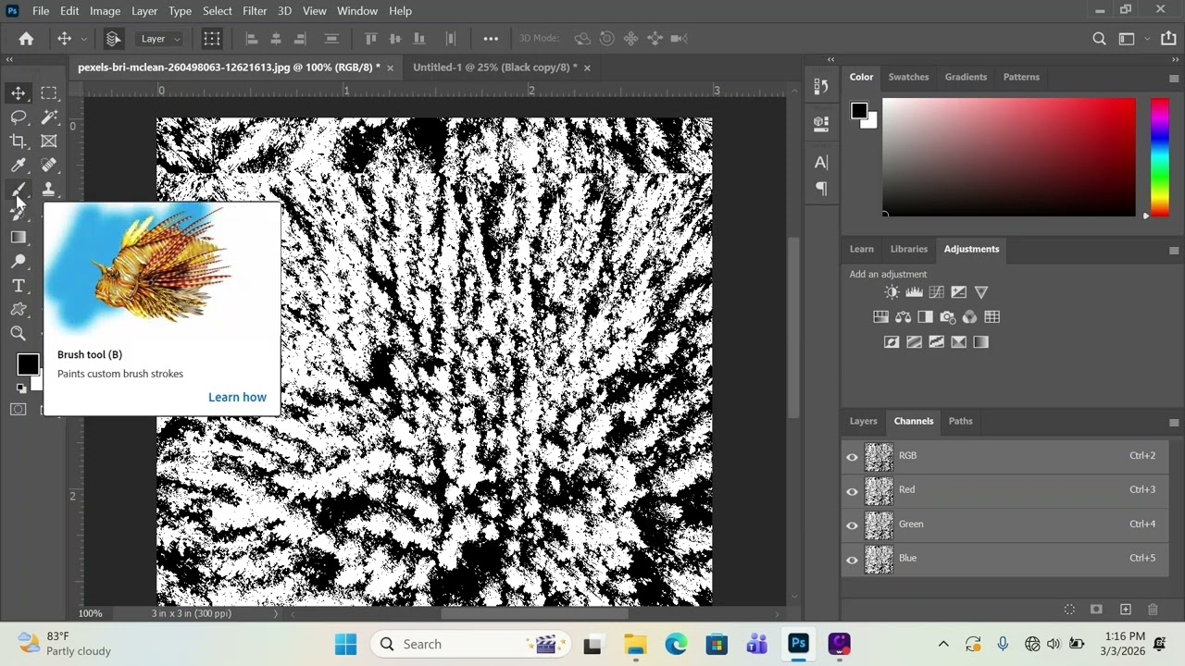Select the Rectangular Marquee tool
Image resolution: width=1185 pixels, height=666 pixels.
pyautogui.click(x=49, y=92)
